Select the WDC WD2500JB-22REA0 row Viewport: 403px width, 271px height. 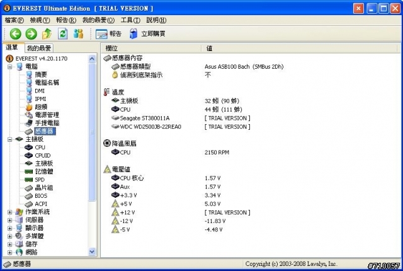coord(251,127)
